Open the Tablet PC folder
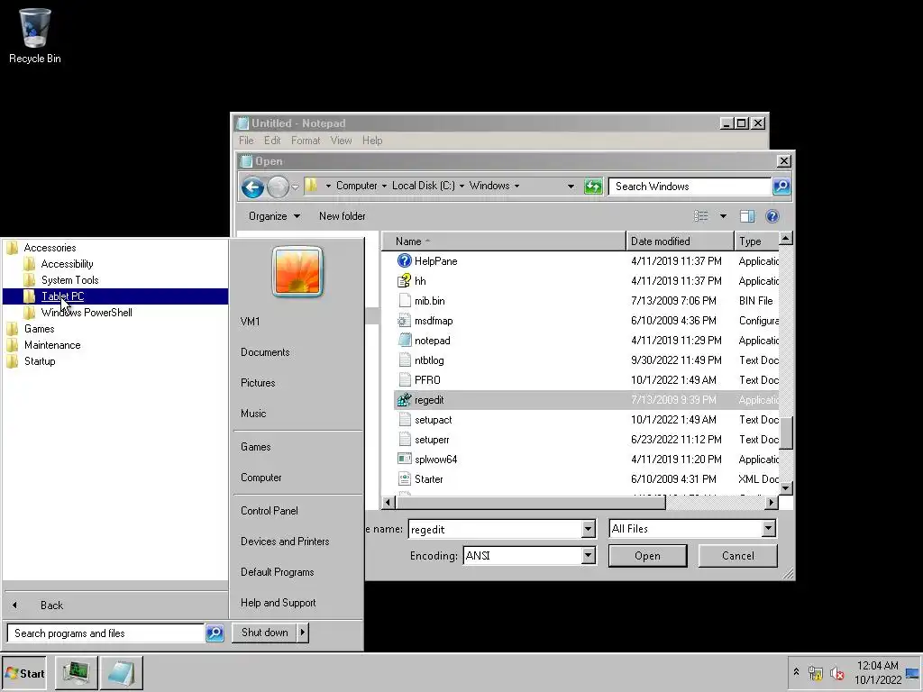 click(114, 296)
